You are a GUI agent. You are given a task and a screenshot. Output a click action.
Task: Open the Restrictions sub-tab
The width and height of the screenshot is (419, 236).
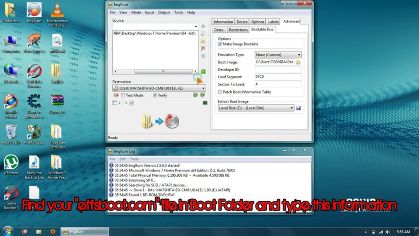coord(238,30)
